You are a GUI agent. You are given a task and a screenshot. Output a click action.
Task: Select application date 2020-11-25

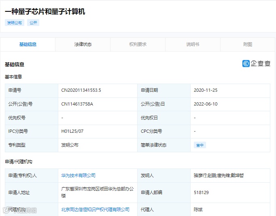pyautogui.click(x=206, y=90)
